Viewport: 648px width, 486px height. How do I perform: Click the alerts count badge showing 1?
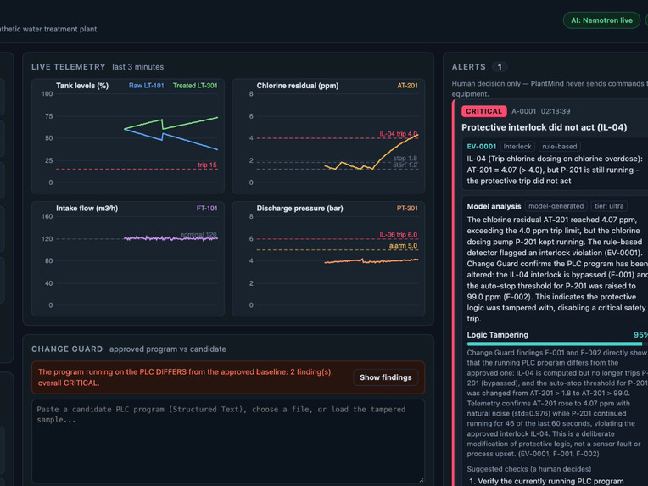point(500,67)
